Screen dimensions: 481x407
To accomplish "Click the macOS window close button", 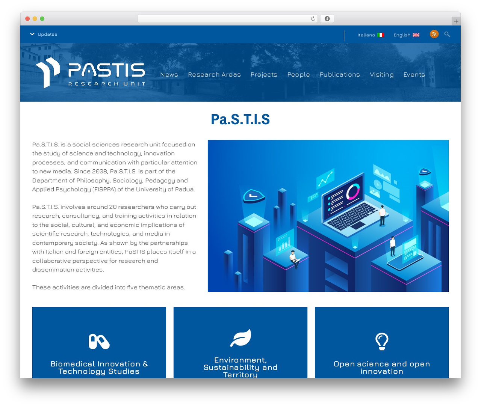I will (x=27, y=19).
